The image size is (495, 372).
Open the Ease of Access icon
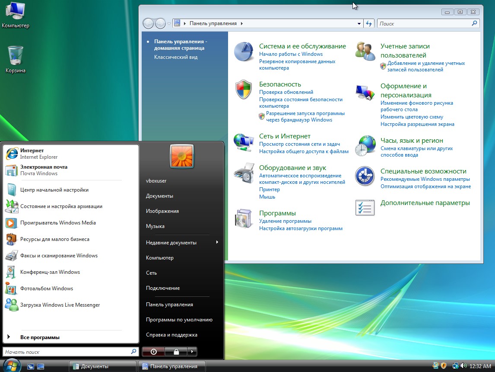[365, 176]
